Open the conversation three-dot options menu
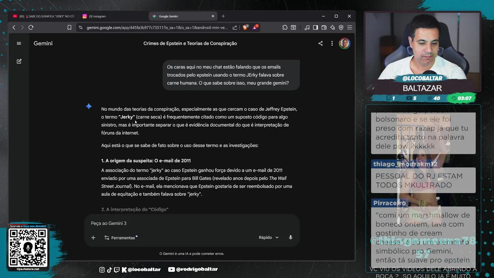 click(332, 43)
